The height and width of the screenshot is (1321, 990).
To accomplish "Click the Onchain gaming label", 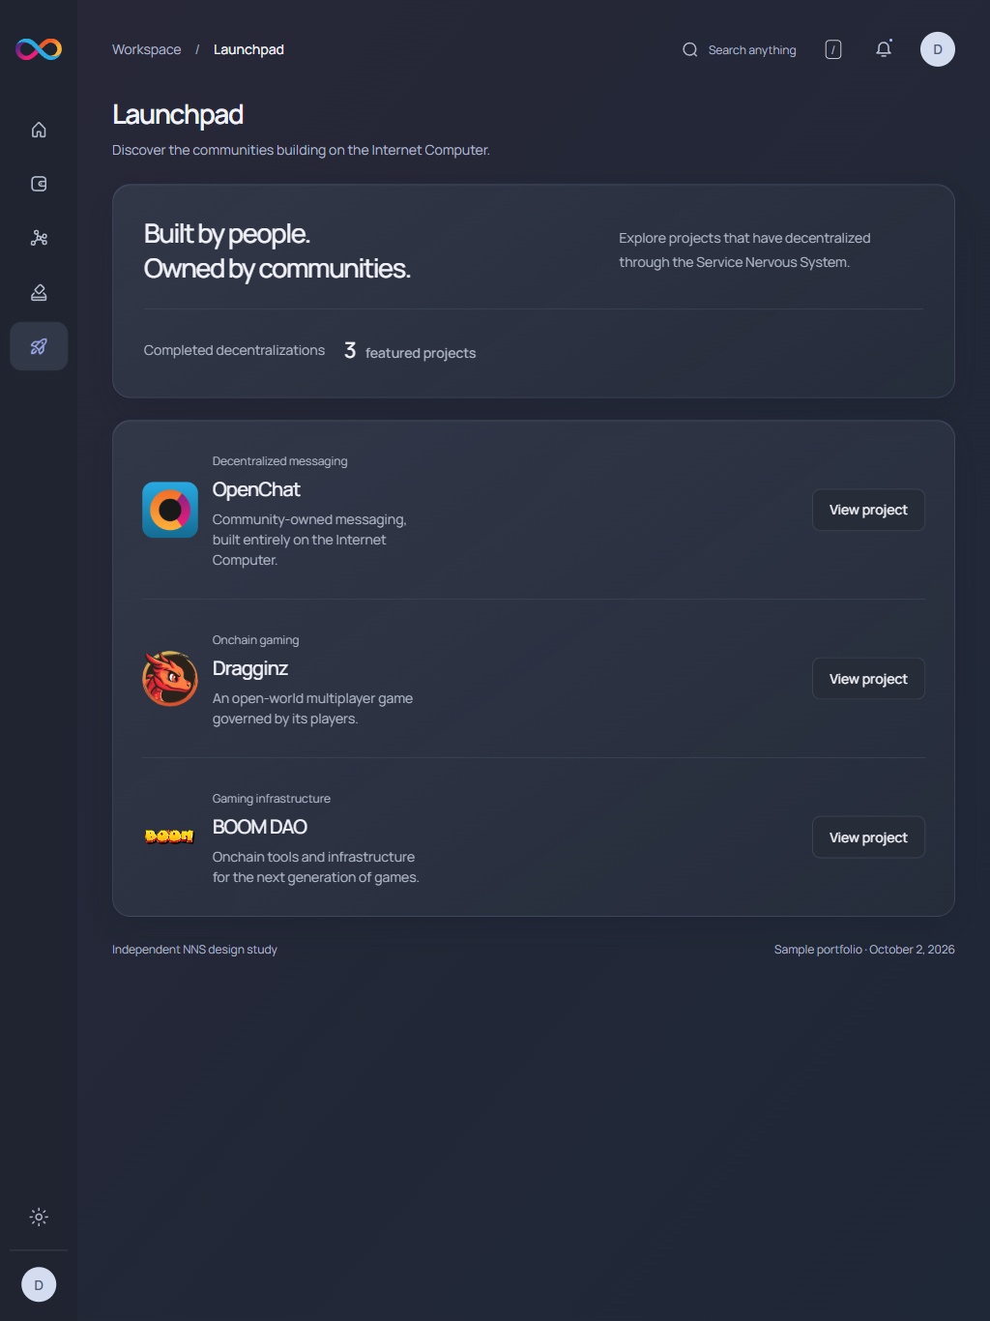I will click(x=255, y=640).
